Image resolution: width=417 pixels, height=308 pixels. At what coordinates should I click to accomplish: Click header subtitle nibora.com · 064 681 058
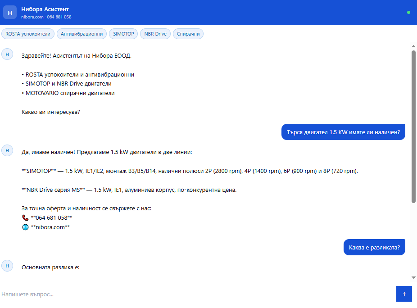[x=46, y=17]
